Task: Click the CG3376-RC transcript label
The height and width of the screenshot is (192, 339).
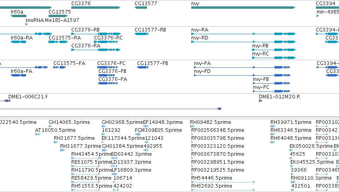Action: pyautogui.click(x=108, y=38)
